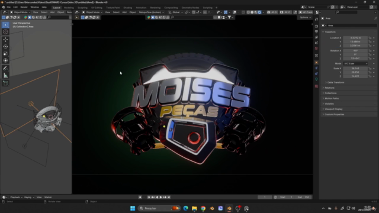The width and height of the screenshot is (379, 213).
Task: Open the Object properties tab
Action: pos(316,63)
